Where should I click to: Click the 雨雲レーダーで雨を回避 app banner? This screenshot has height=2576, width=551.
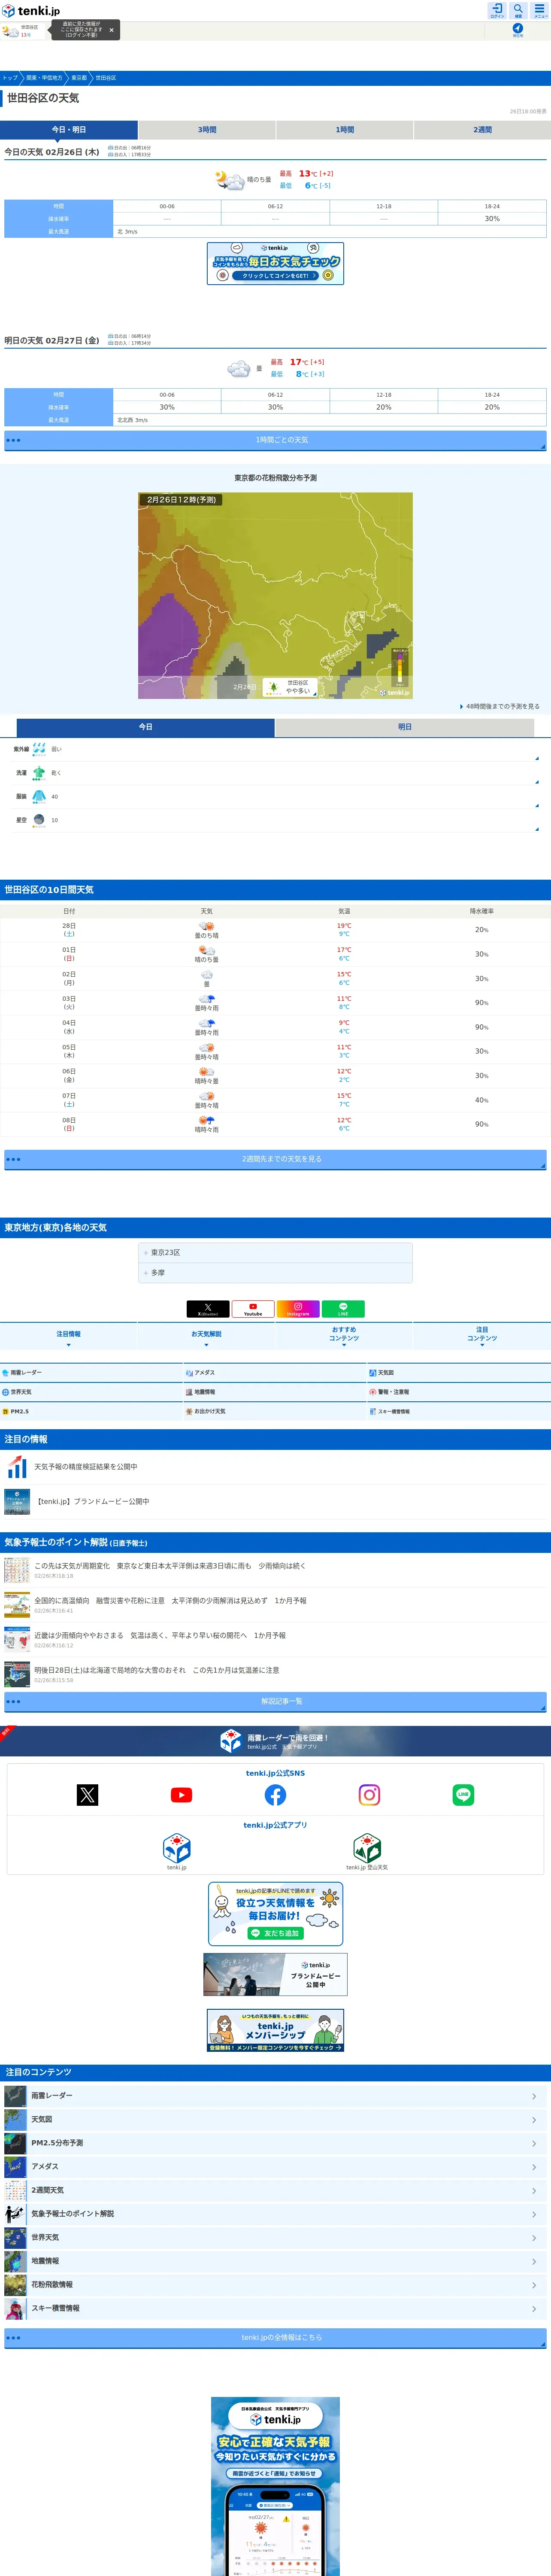point(275,1741)
